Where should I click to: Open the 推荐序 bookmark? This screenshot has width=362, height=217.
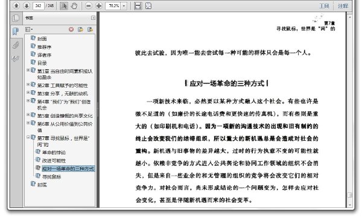click(44, 47)
